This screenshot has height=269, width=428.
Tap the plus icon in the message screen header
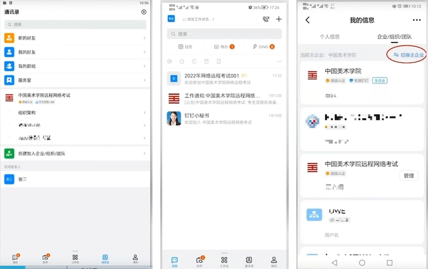[x=279, y=19]
